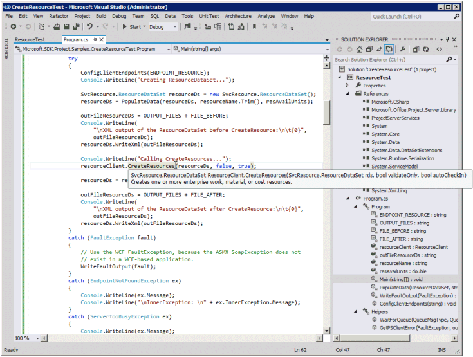
Task: Open the Debug configuration dropdown
Action: [x=175, y=27]
